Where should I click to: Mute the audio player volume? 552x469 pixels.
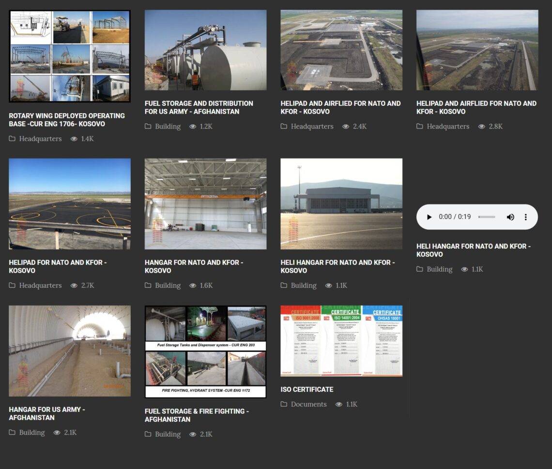click(x=510, y=217)
